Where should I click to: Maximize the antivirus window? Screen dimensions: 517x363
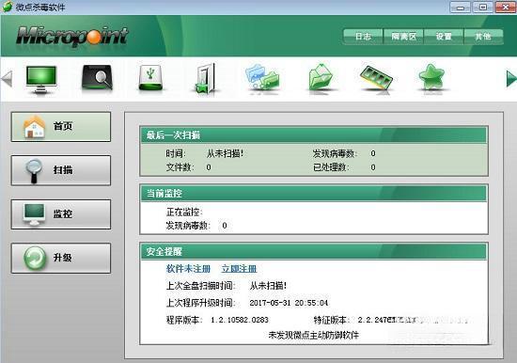click(483, 8)
